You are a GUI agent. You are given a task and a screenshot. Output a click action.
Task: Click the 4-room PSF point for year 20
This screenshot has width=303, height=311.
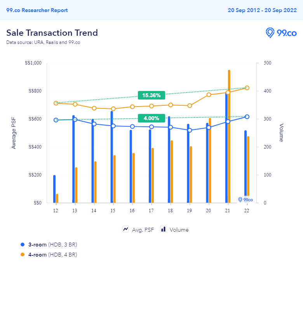(x=209, y=95)
